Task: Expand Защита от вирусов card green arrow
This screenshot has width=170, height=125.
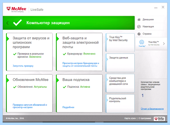Action: point(8,39)
